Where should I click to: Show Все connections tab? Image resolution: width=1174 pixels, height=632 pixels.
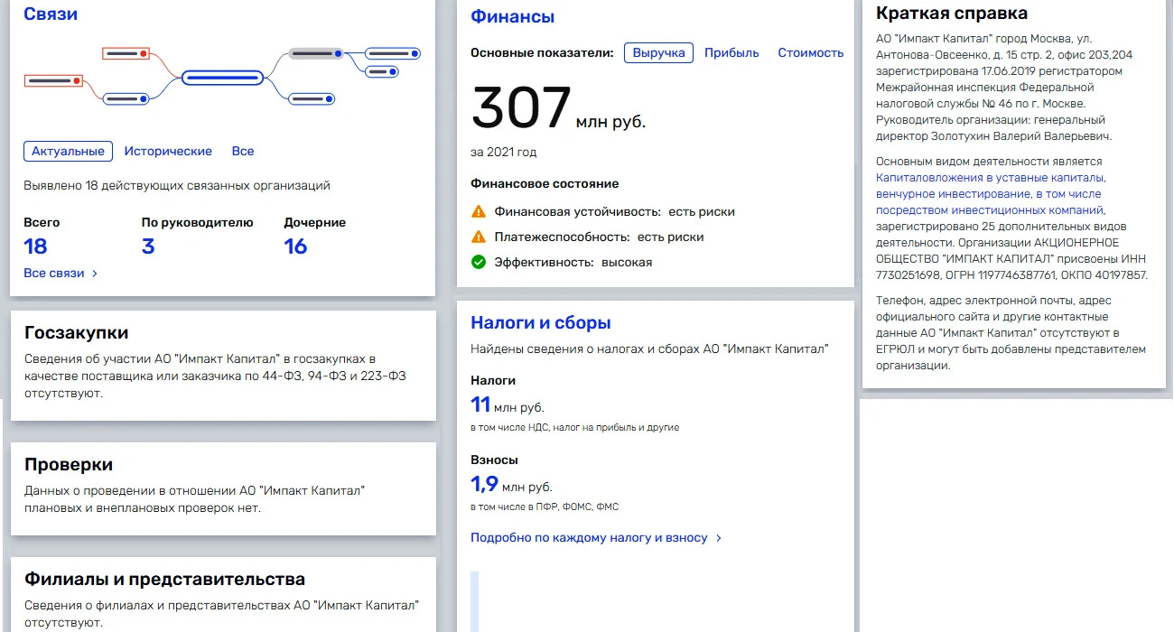tap(243, 152)
